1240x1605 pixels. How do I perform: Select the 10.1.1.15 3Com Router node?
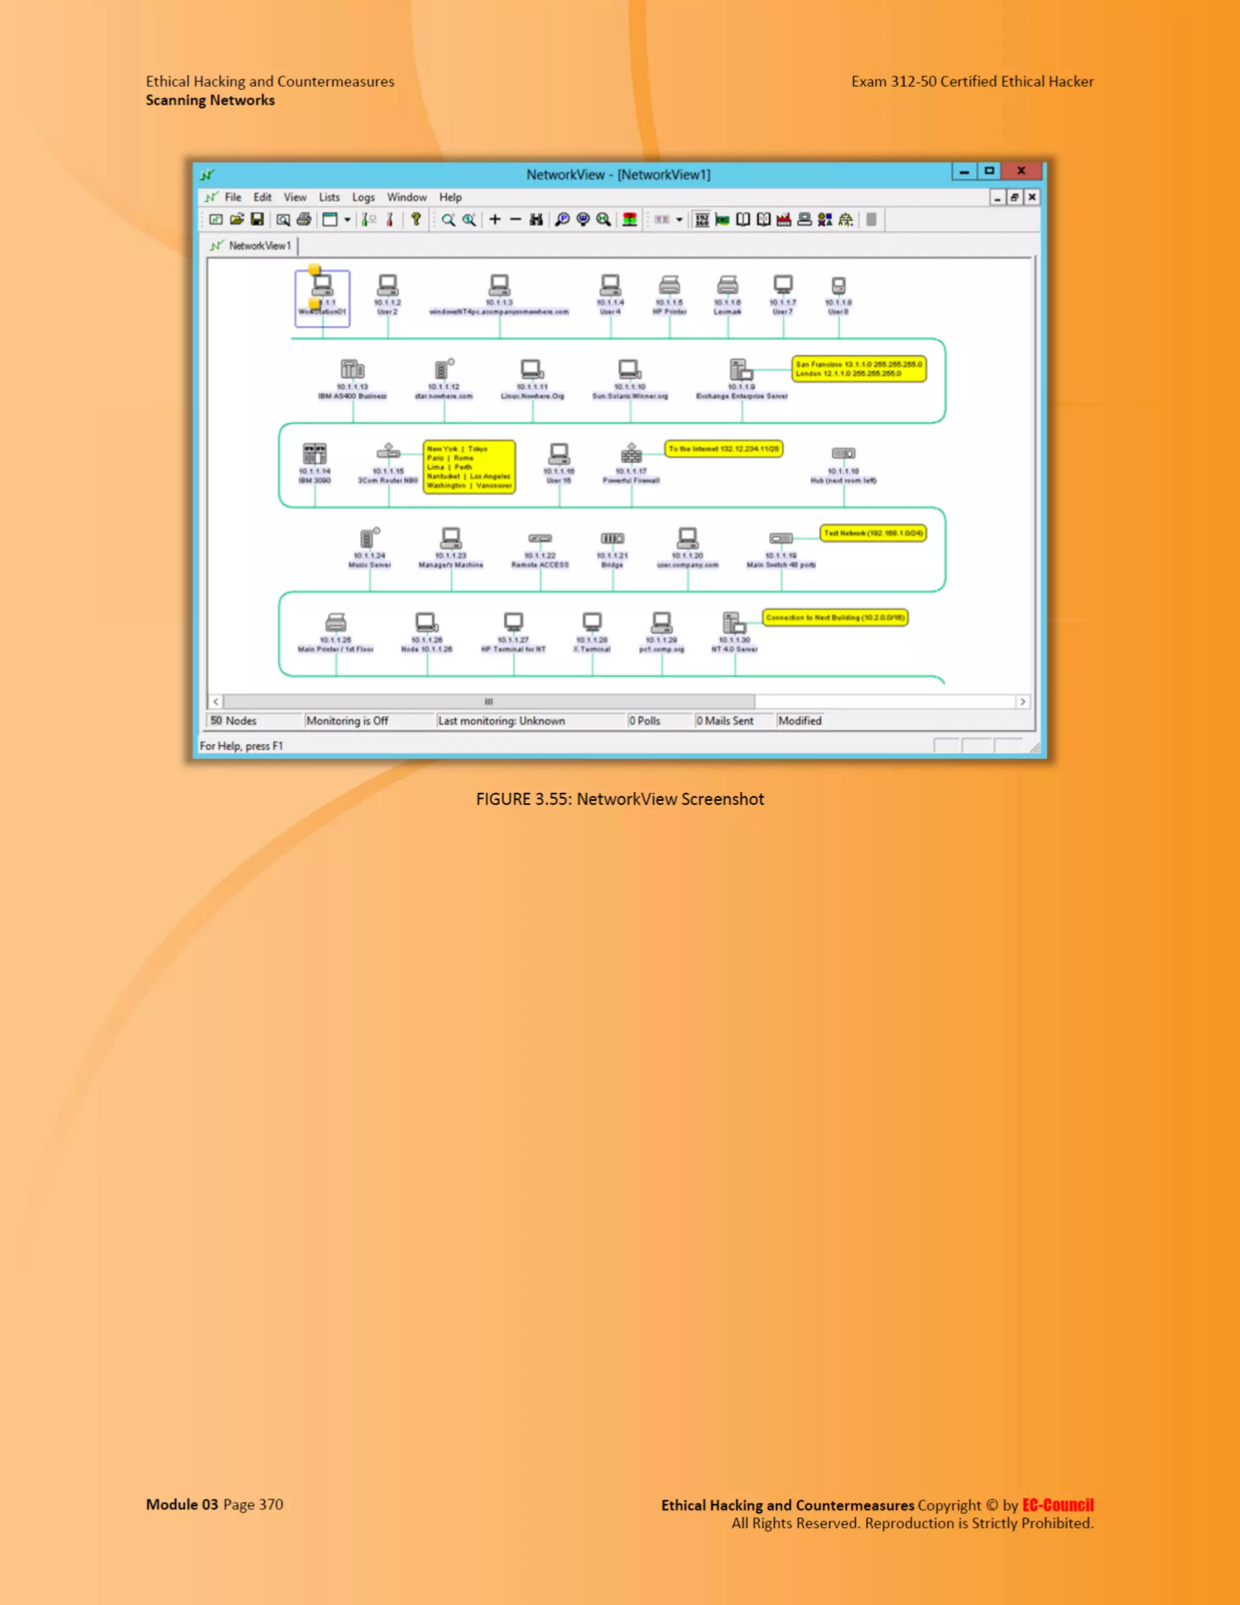(388, 463)
